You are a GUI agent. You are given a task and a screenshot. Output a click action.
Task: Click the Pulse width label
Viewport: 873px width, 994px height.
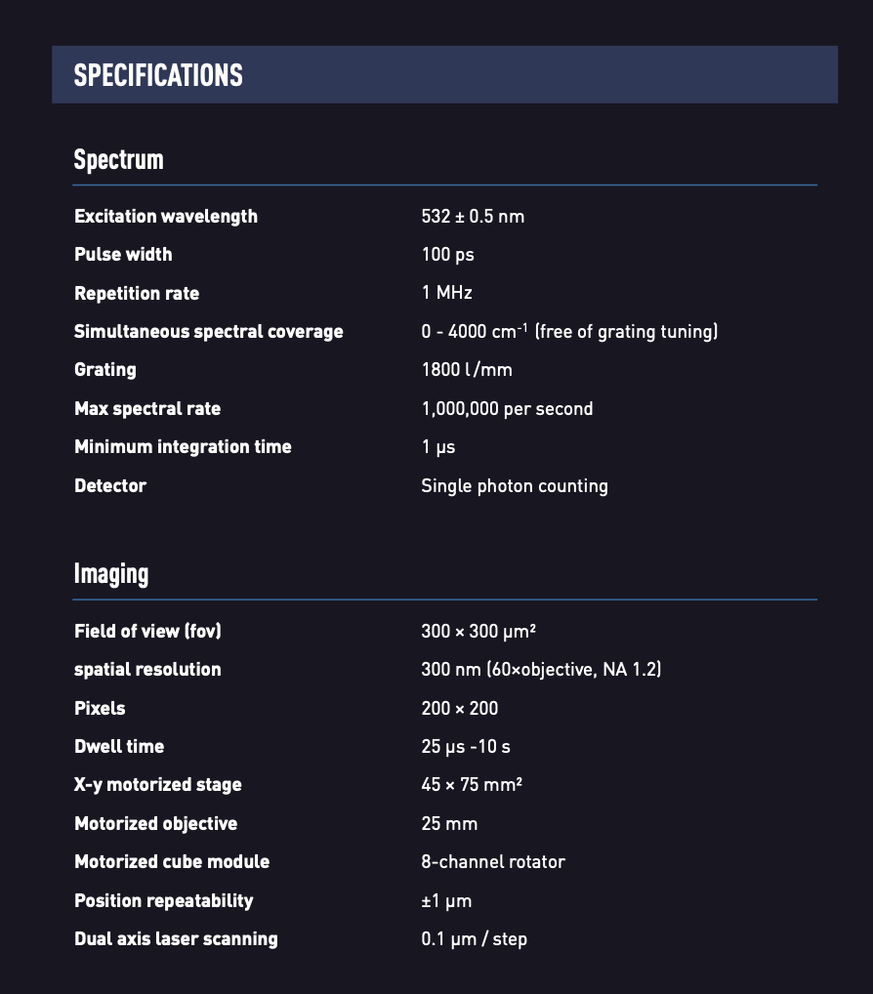point(123,254)
